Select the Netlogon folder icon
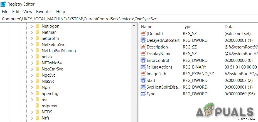Image resolution: width=258 pixels, height=122 pixels. (38, 26)
